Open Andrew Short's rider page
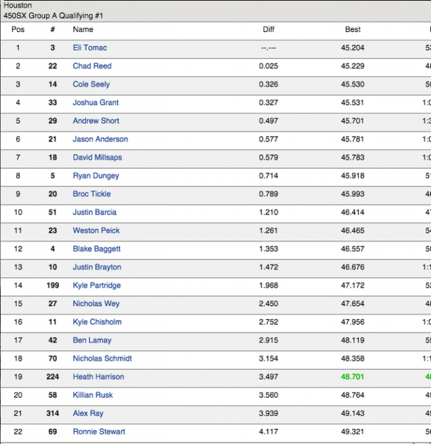This screenshot has width=431, height=444. (95, 121)
